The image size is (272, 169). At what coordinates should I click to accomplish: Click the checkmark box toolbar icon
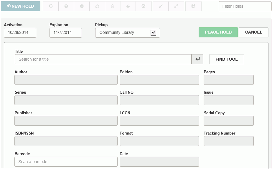tap(144, 6)
